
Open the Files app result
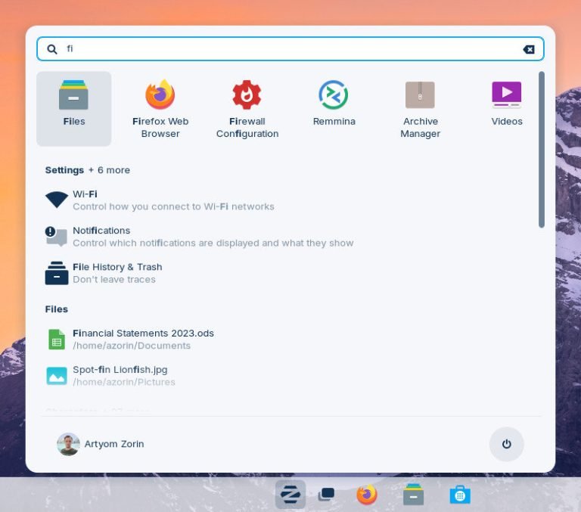[73, 109]
